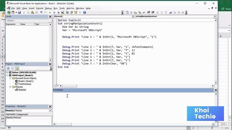Open the Insert UserForm dropdown arrow

[x=16, y=13]
